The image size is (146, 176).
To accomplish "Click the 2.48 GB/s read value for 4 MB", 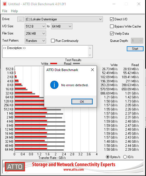I will point(132,121).
